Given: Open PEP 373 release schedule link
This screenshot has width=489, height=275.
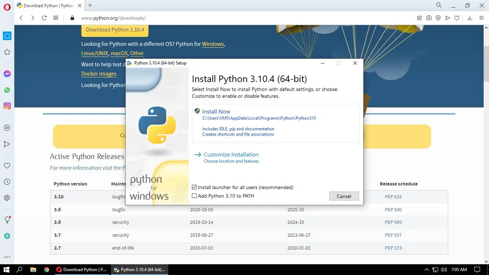Looking at the screenshot, I should click(x=393, y=248).
